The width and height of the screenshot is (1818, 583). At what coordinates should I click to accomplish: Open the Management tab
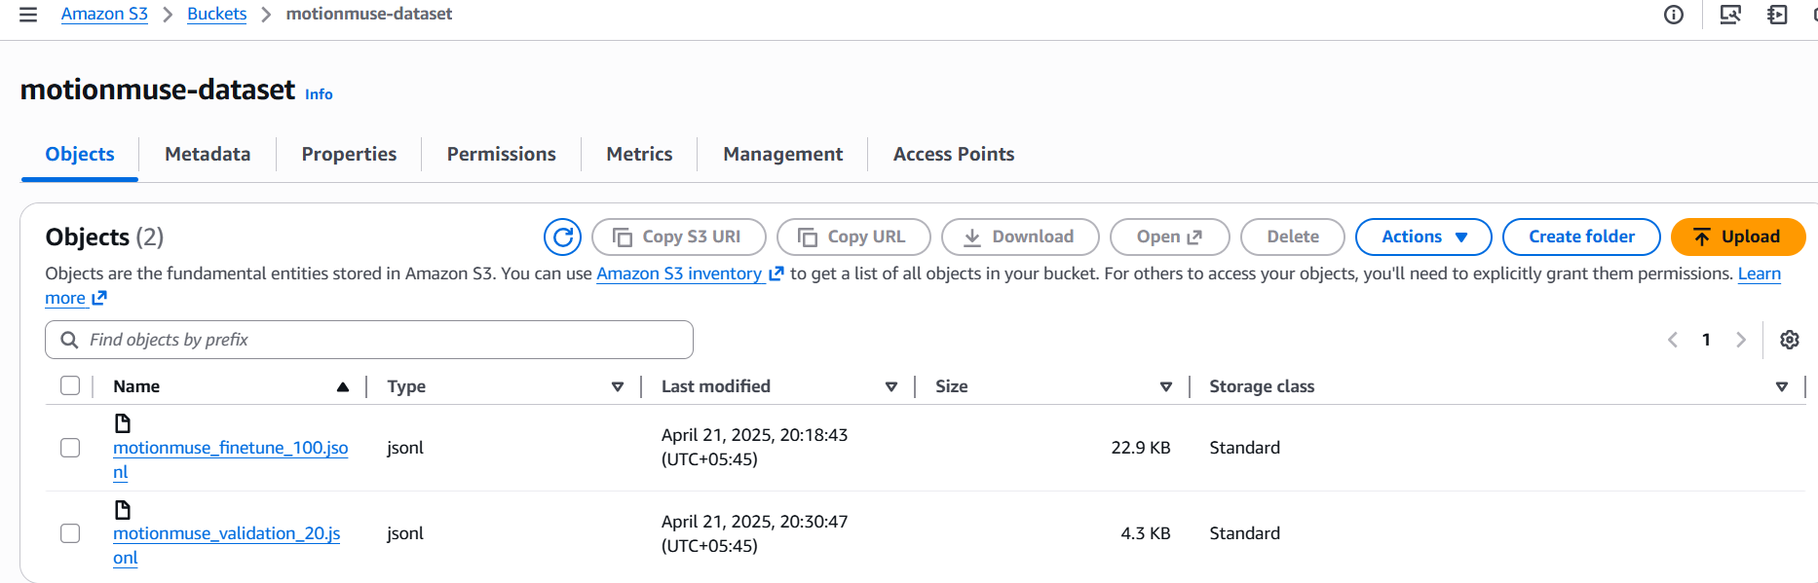pos(782,154)
